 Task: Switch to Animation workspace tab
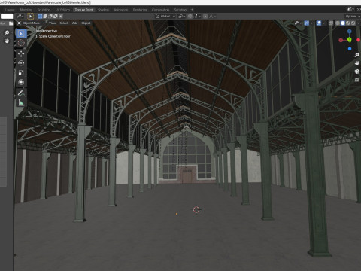(121, 10)
